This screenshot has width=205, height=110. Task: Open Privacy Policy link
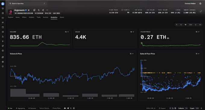tap(56, 108)
